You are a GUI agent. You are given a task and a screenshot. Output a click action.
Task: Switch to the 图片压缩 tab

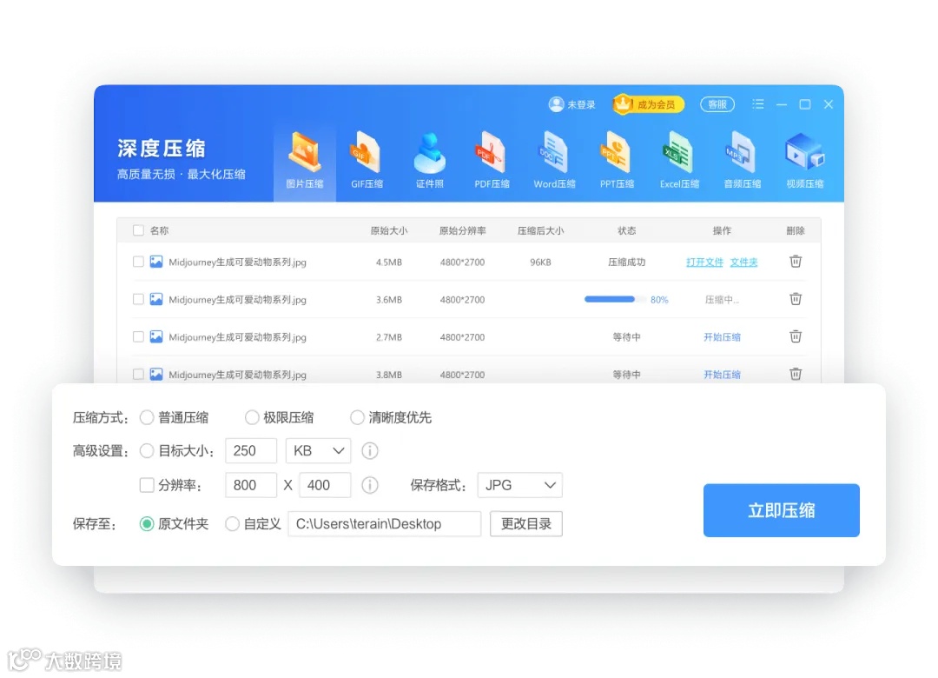[x=304, y=156]
